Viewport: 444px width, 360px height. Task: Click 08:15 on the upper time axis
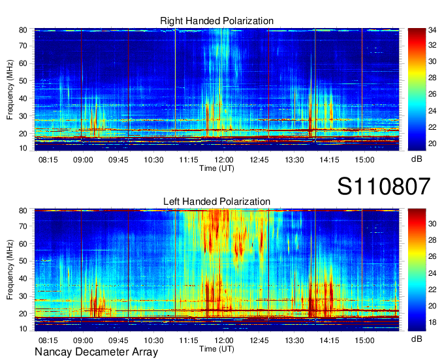[48, 160]
